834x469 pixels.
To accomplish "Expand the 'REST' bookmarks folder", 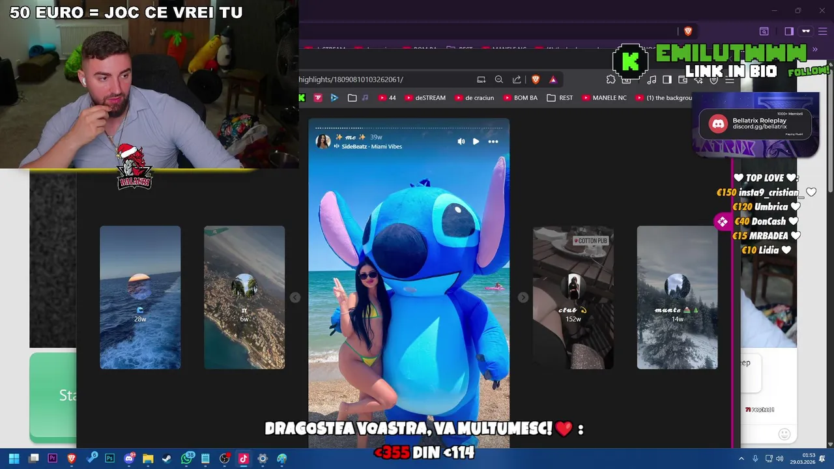I will coord(560,98).
